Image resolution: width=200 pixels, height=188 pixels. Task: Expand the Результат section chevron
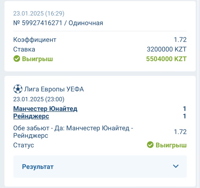pos(176,166)
